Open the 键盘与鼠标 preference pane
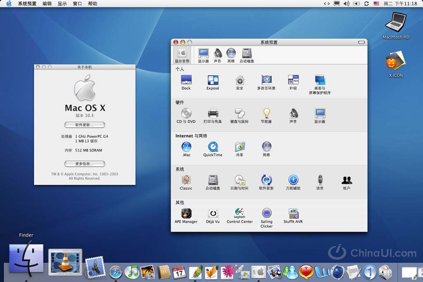 pos(240,116)
